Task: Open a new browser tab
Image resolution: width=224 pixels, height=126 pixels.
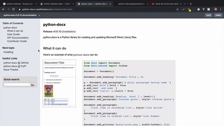Action: [x=190, y=4]
